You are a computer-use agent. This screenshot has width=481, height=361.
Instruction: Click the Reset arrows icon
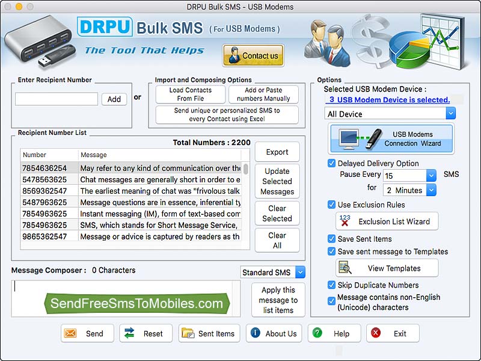133,333
